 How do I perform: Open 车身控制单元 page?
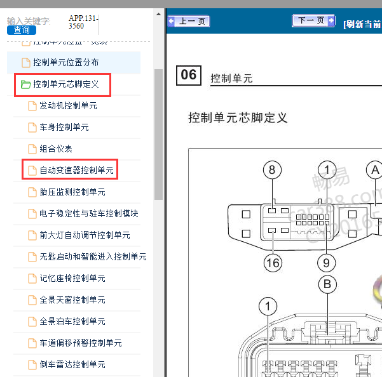click(64, 127)
